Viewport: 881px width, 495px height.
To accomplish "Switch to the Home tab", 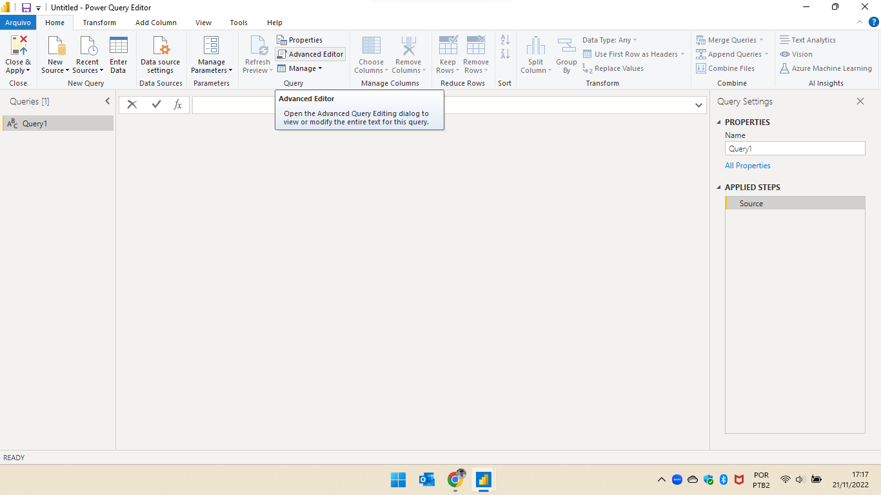I will [x=55, y=23].
